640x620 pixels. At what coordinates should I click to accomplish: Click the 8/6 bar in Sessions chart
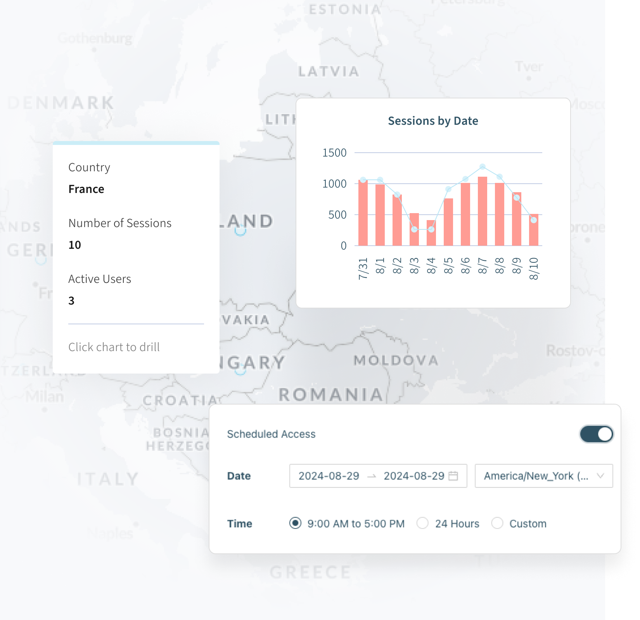tap(465, 214)
